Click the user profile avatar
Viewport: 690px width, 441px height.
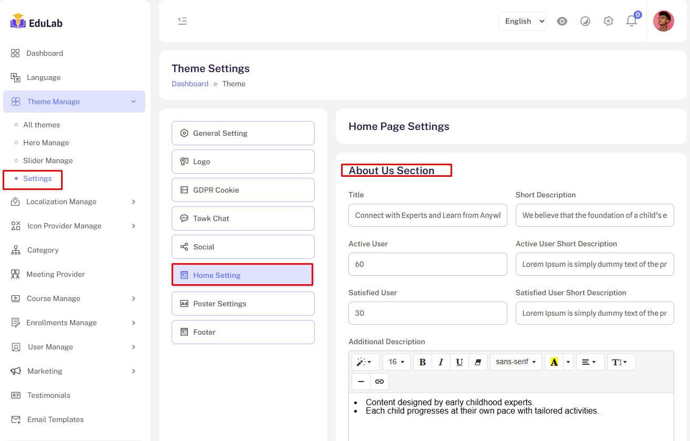663,21
